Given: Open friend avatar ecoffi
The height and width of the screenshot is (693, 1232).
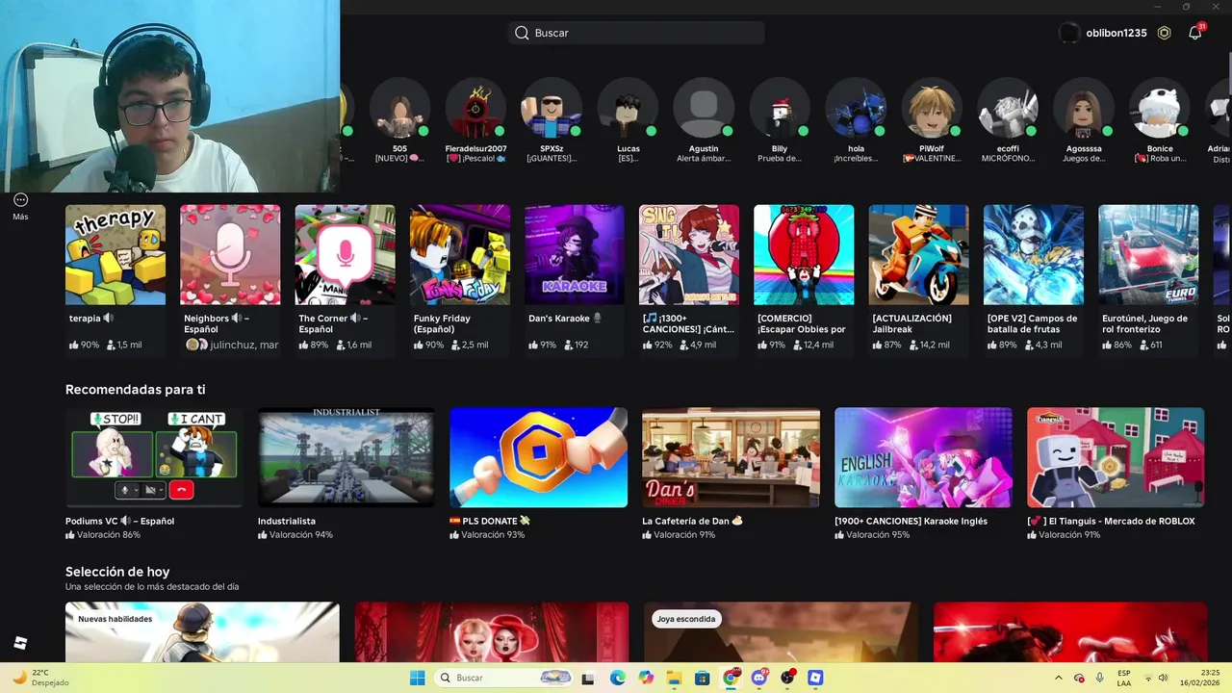Looking at the screenshot, I should 1008,108.
